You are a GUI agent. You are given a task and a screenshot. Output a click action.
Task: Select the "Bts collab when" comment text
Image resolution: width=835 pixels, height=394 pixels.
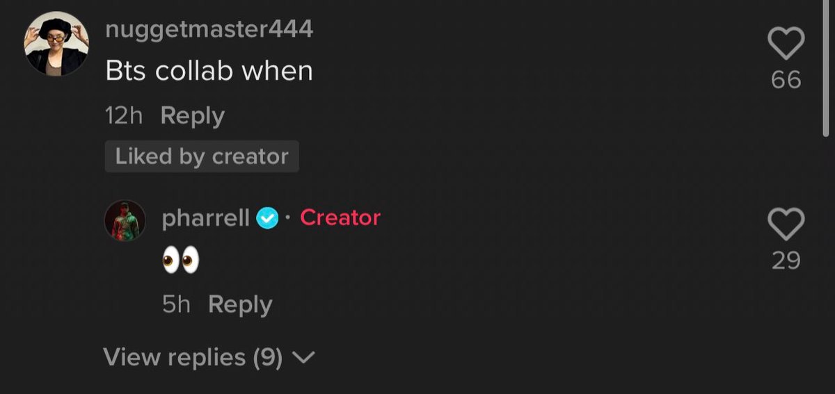tap(209, 70)
